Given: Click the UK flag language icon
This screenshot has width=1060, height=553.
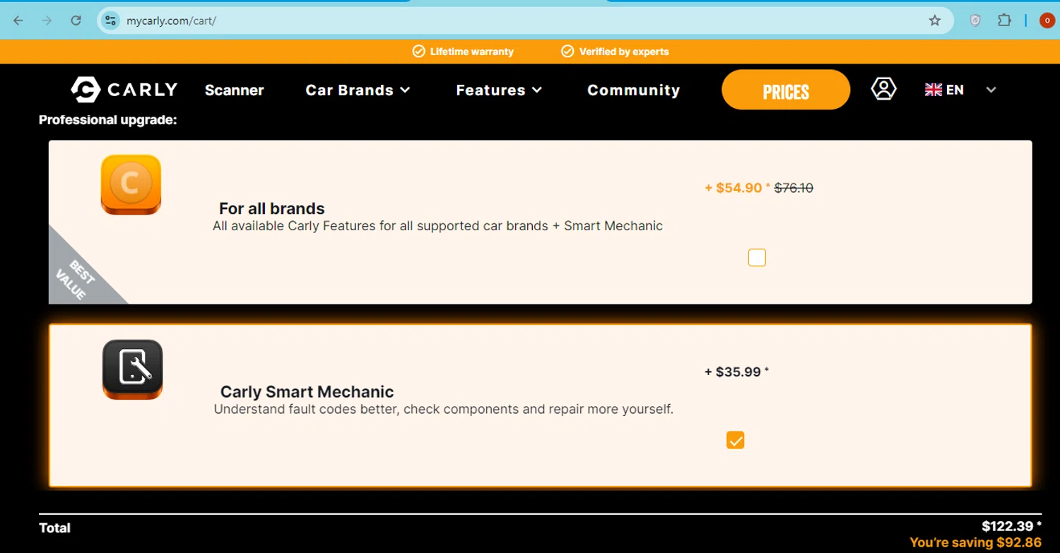Looking at the screenshot, I should pos(934,90).
